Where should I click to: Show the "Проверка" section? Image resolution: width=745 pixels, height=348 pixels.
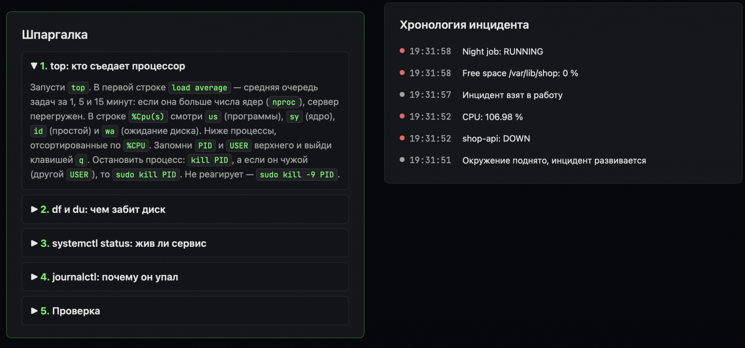tap(185, 311)
